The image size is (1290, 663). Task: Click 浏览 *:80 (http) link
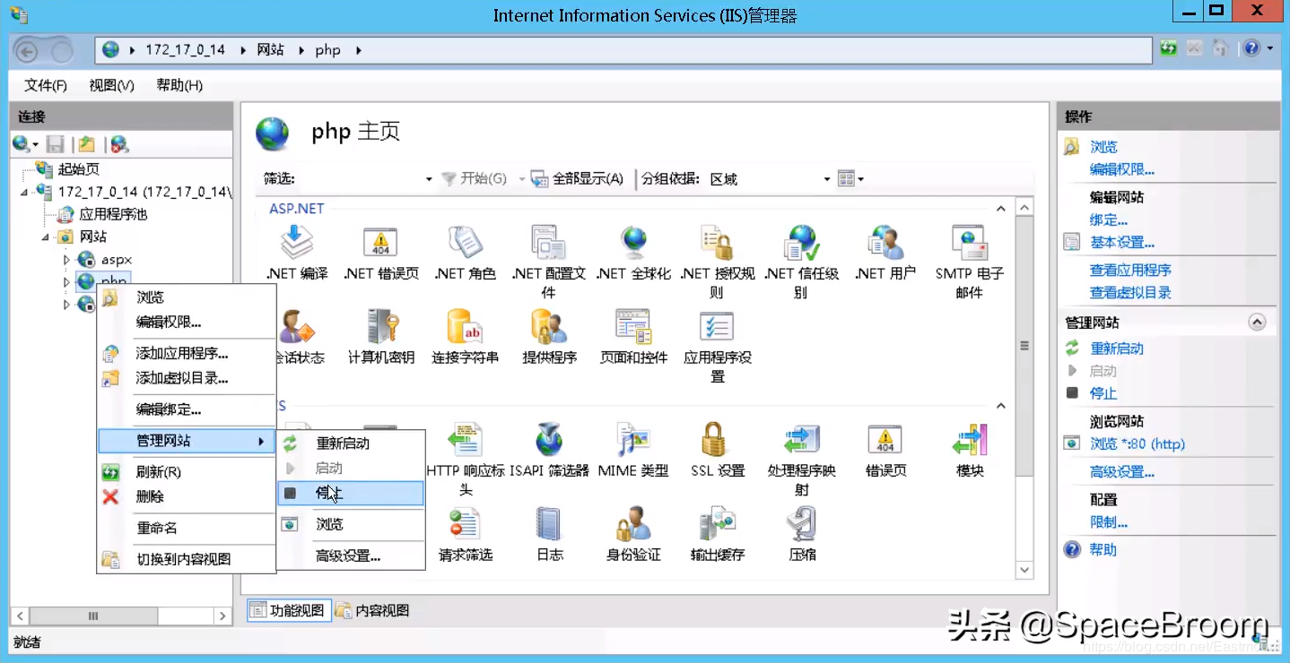[1137, 443]
